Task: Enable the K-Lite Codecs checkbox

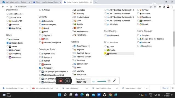Action: point(73,17)
